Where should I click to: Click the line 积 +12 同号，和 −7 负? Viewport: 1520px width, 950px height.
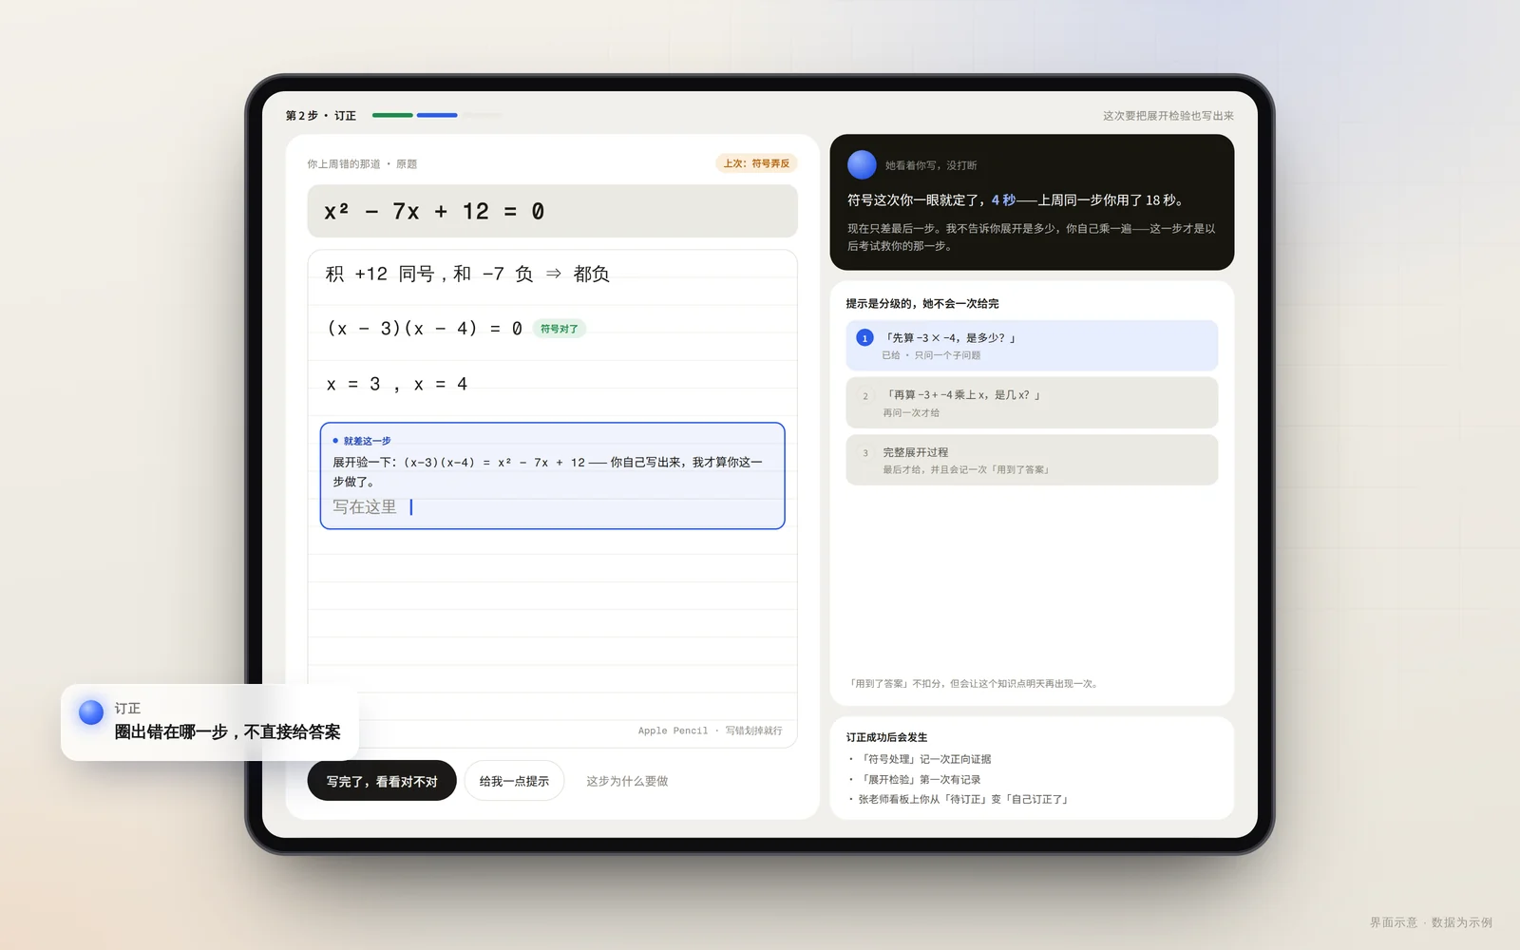[x=467, y=275]
